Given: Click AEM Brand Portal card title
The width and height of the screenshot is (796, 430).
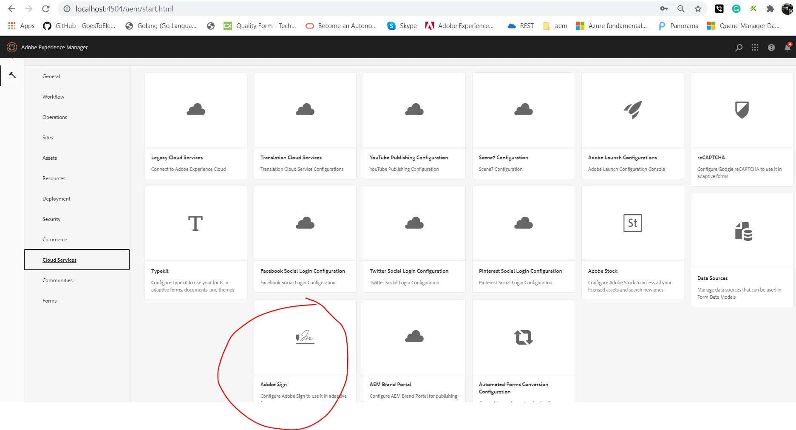Looking at the screenshot, I should point(390,385).
